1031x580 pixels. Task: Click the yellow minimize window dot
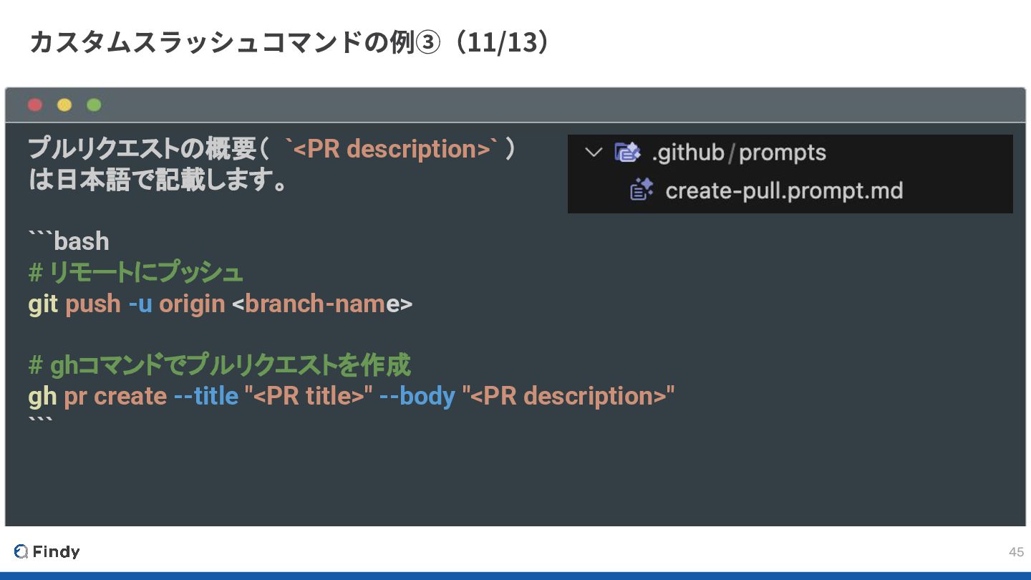[64, 105]
